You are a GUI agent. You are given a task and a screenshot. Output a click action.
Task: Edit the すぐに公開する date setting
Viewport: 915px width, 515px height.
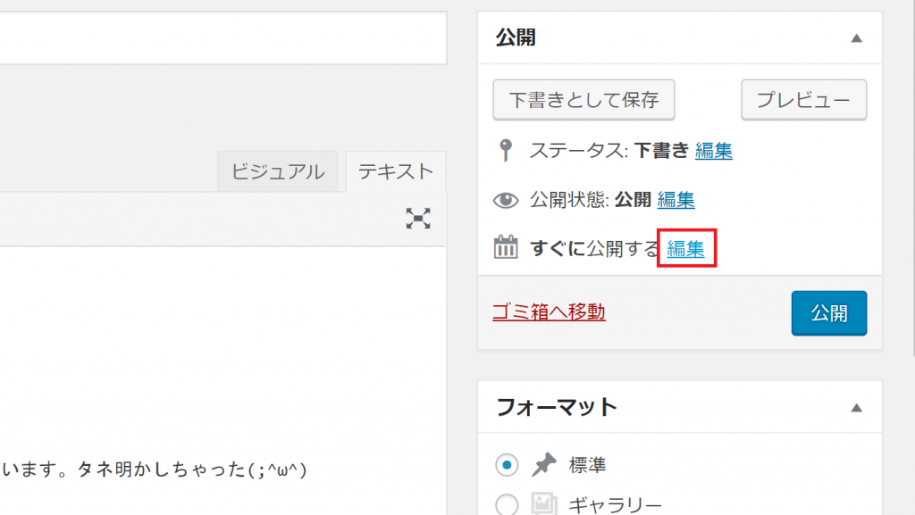click(x=685, y=249)
